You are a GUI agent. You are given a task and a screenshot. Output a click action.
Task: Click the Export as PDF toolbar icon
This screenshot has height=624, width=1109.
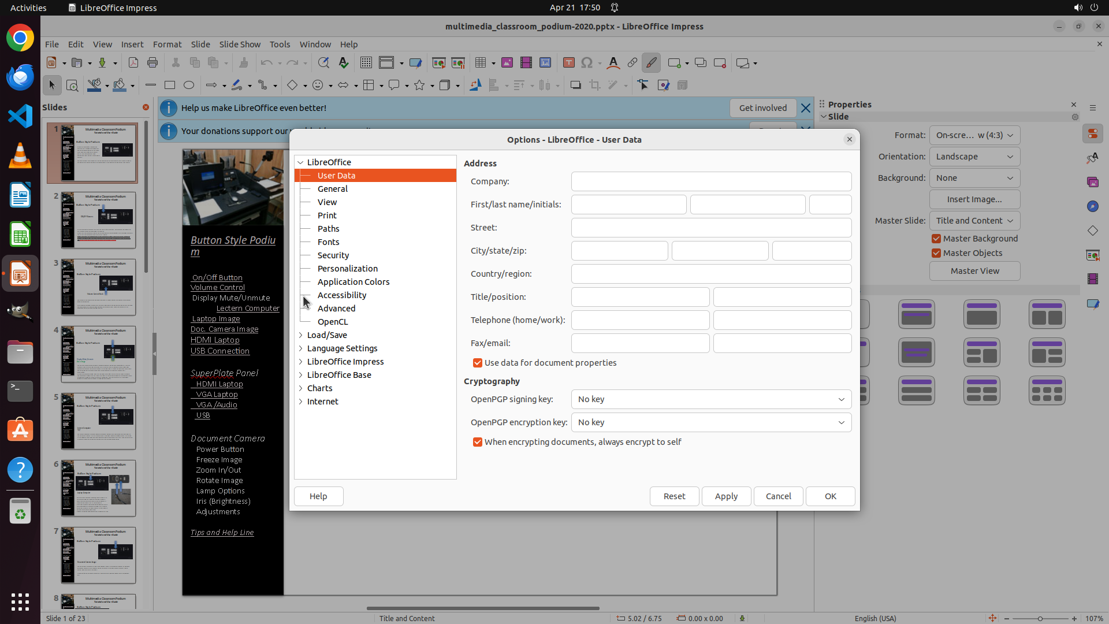coord(133,63)
